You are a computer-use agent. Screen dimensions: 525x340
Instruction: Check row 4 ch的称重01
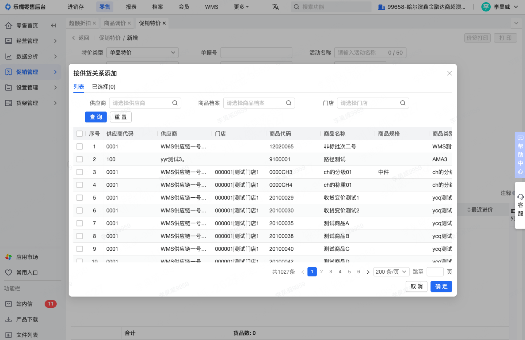(x=79, y=185)
